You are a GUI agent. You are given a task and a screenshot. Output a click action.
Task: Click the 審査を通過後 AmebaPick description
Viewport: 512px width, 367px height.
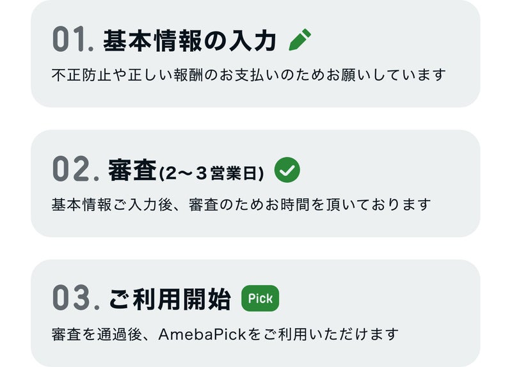point(225,334)
